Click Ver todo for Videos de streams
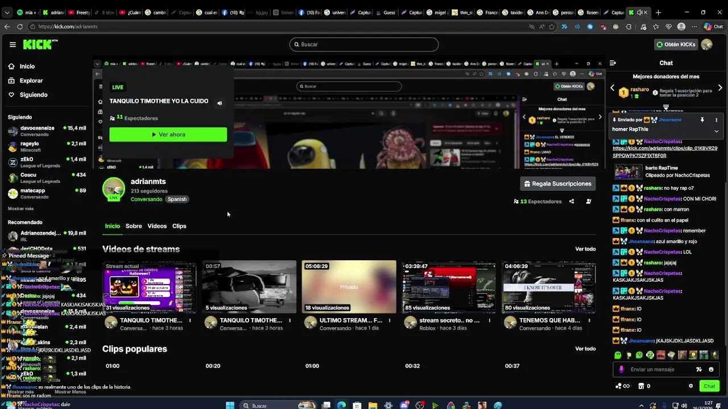 tap(585, 249)
